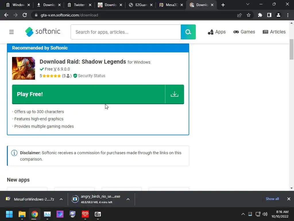Screen dimensions: 294x221
Task: Show hidden system tray icons
Action: point(243,214)
